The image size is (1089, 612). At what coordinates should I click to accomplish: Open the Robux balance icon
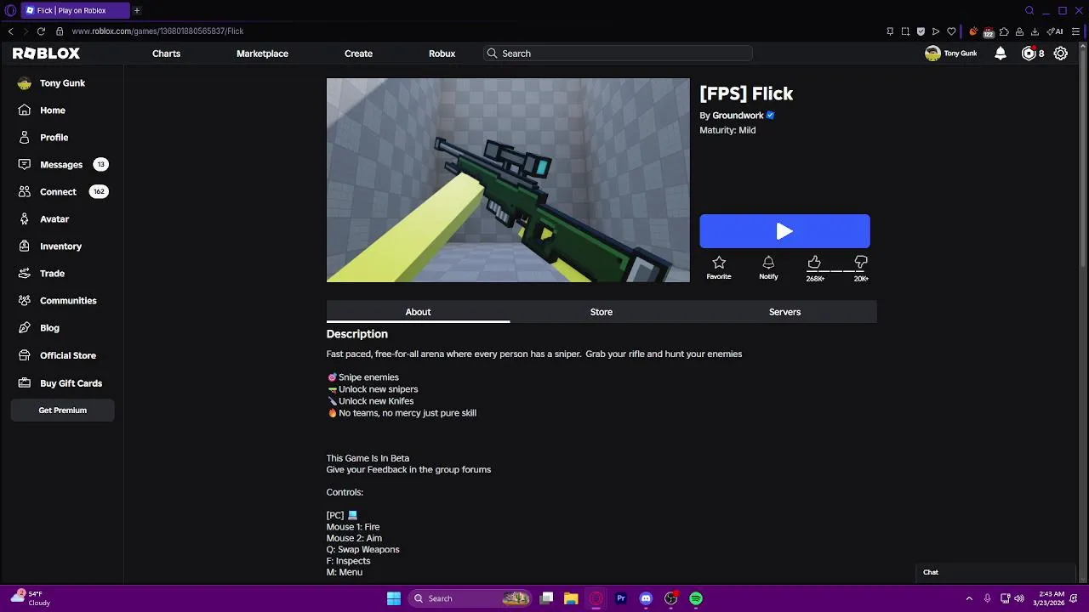click(1029, 54)
